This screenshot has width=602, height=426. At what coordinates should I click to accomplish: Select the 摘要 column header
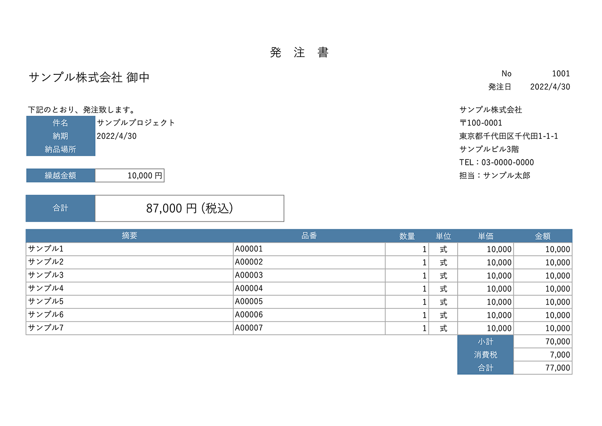(x=129, y=236)
